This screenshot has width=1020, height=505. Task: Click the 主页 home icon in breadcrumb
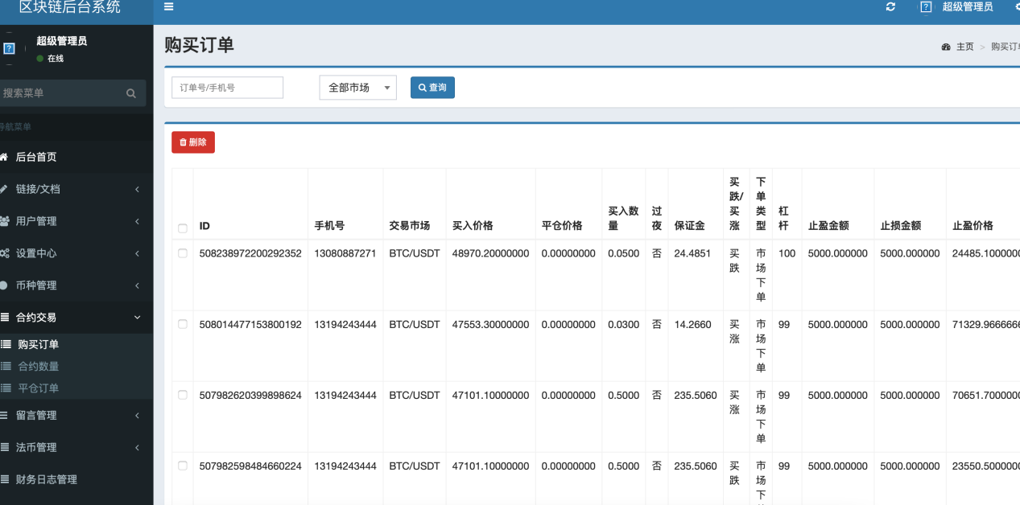[x=948, y=47]
